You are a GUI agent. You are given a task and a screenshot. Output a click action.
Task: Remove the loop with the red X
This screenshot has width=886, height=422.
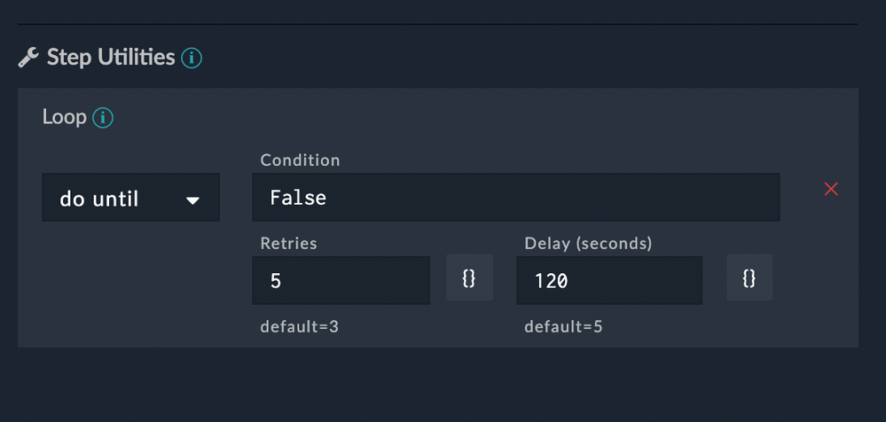point(831,189)
